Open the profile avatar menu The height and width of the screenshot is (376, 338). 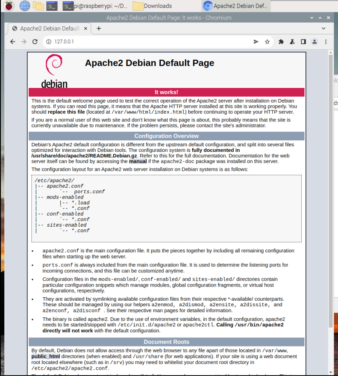pos(314,42)
